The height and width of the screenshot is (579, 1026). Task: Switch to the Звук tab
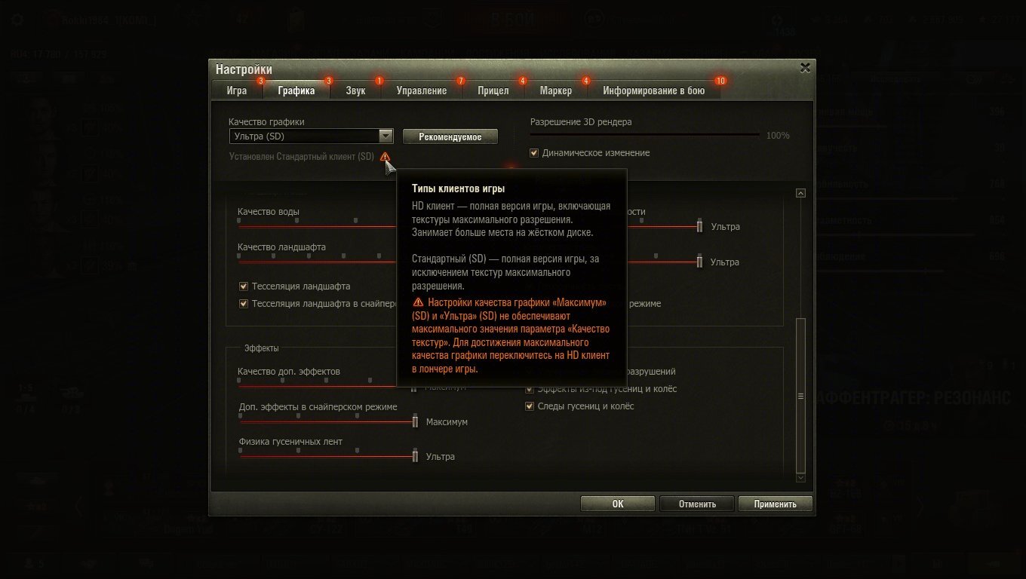tap(355, 90)
